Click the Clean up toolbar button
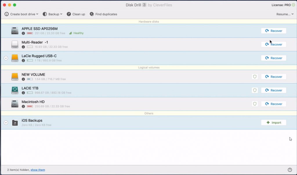This screenshot has height=175, width=297. [76, 14]
